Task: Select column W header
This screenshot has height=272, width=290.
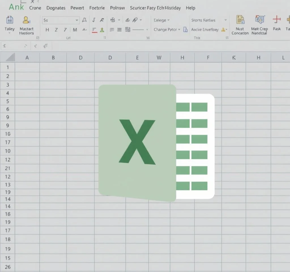Action: click(159, 58)
